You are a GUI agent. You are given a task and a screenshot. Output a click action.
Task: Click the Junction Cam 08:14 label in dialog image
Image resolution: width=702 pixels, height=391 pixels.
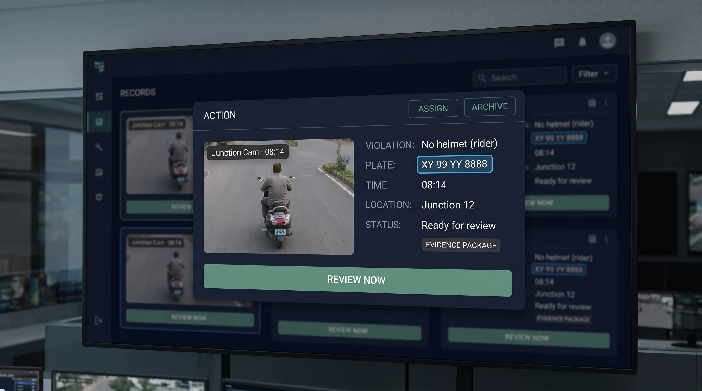248,152
